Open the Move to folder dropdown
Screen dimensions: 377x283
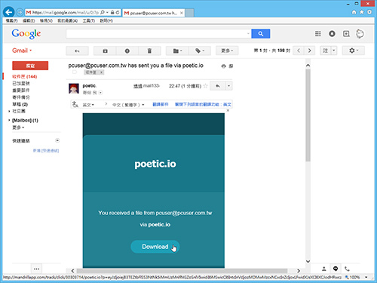(x=177, y=51)
